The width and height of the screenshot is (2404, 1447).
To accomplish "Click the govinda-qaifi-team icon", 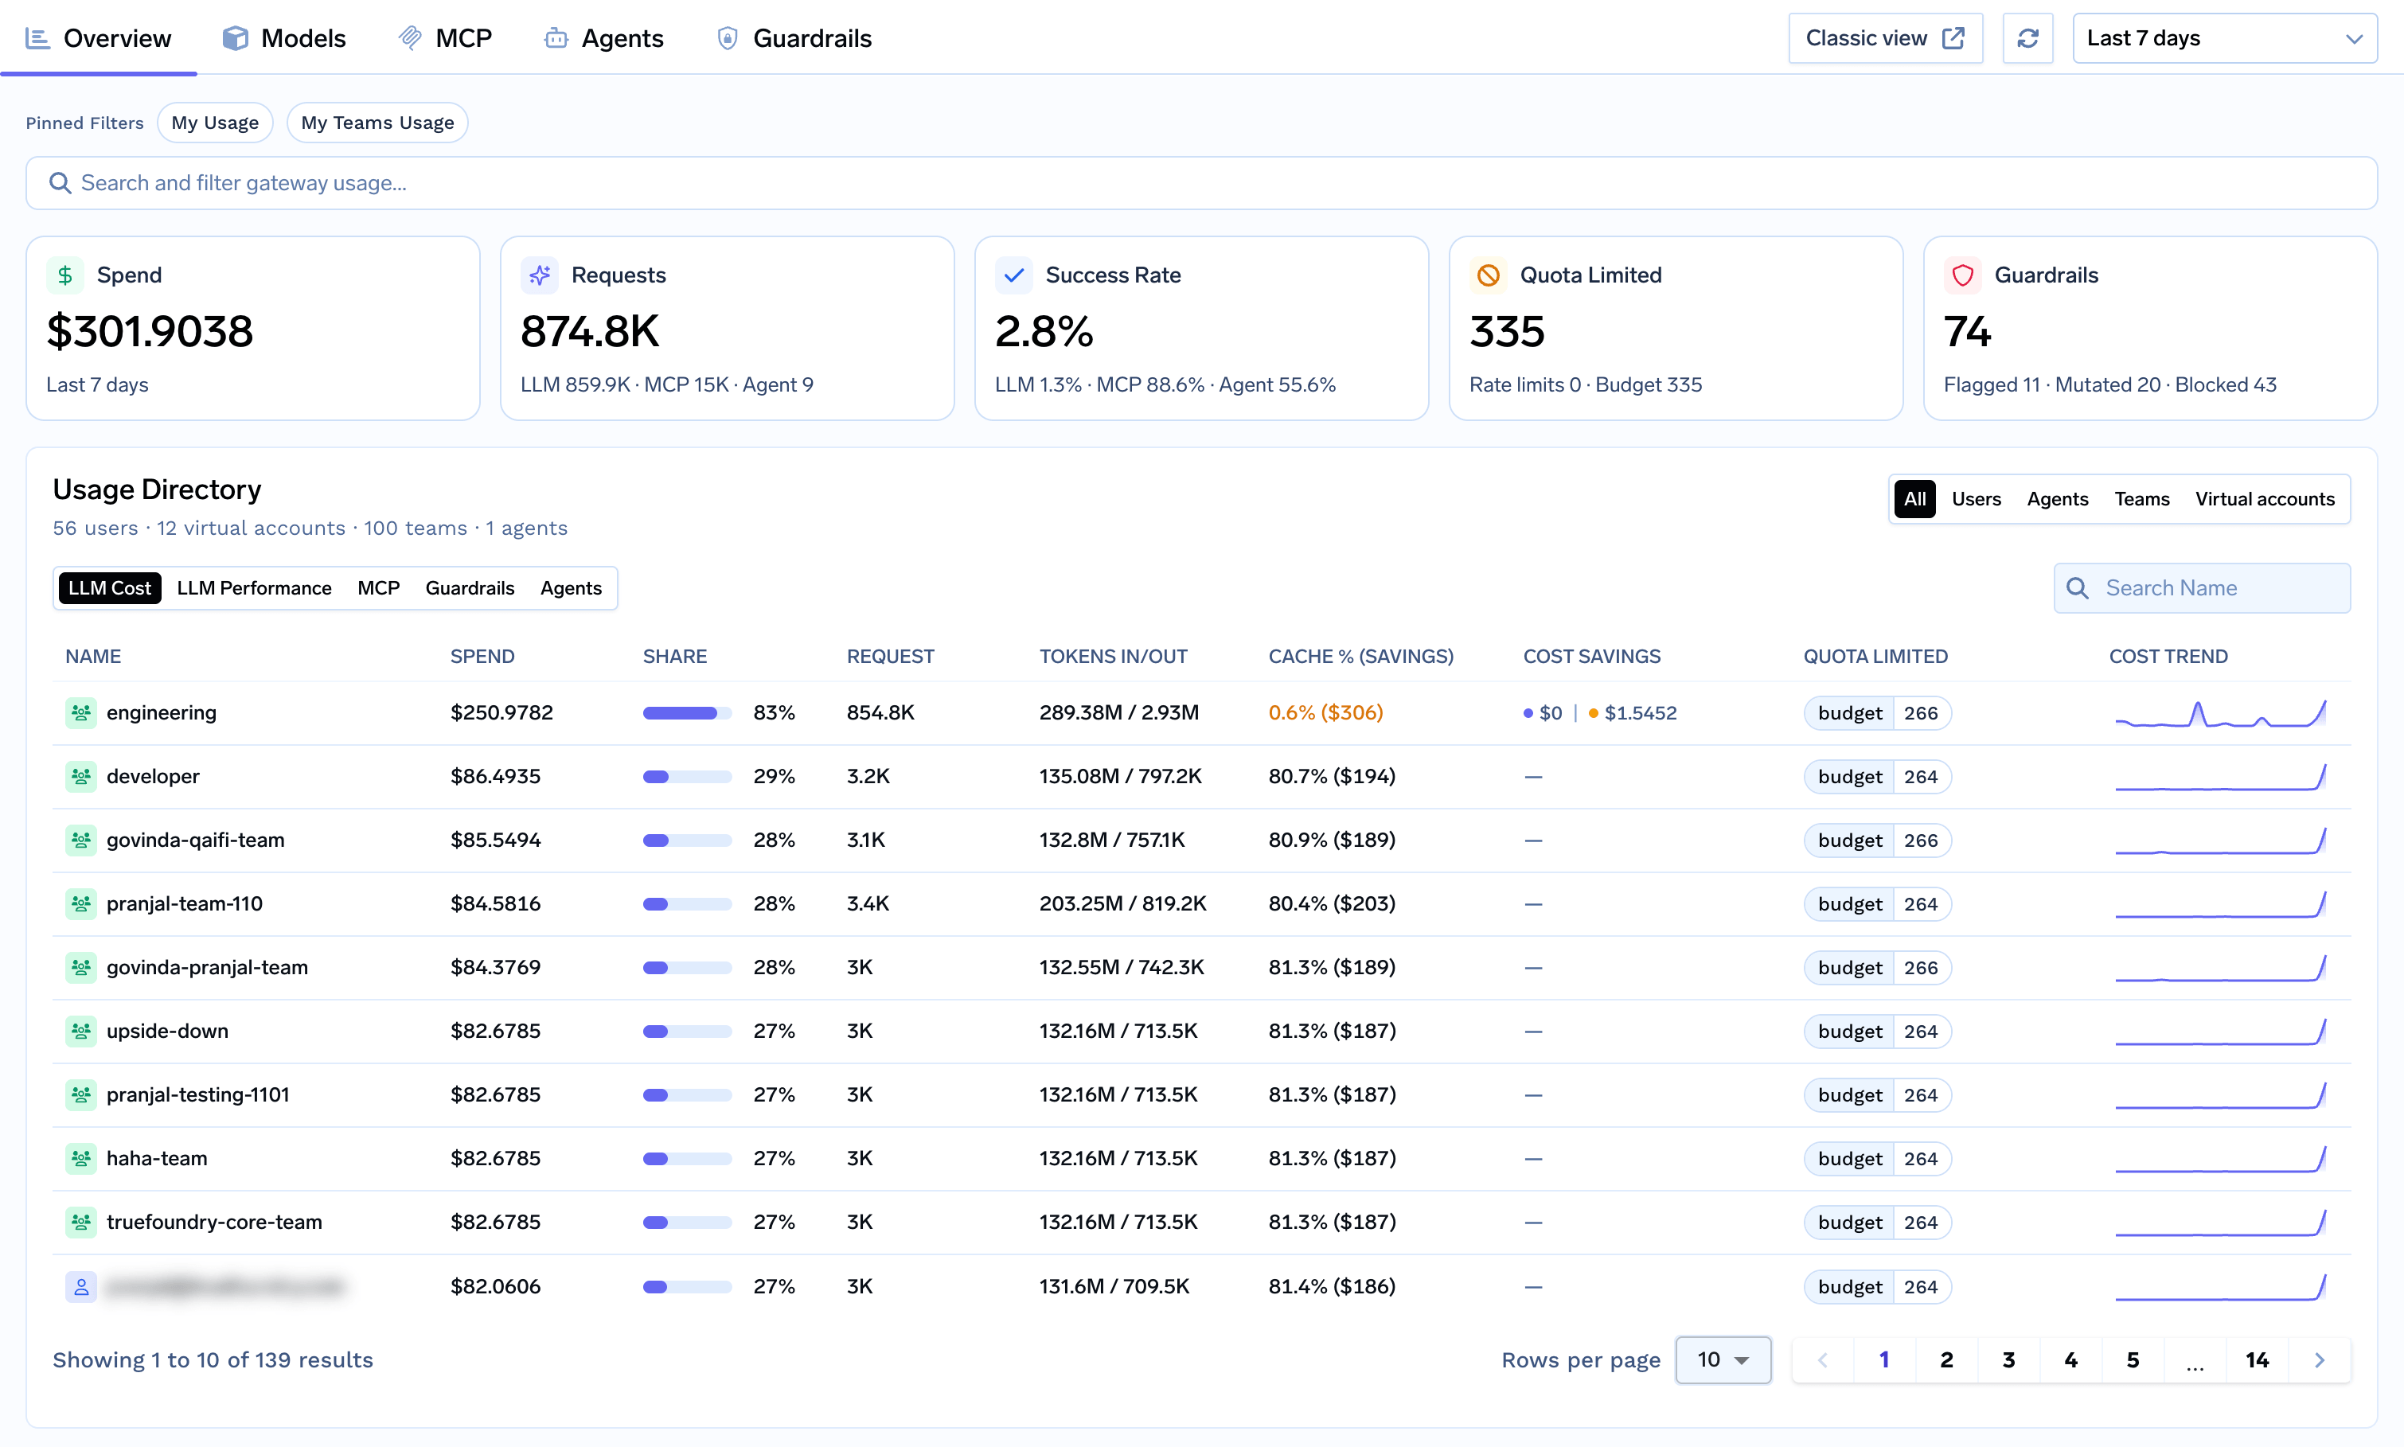I will coord(81,841).
